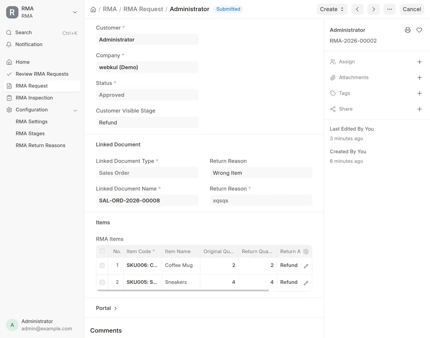This screenshot has width=430, height=338.
Task: Click the Cancel button
Action: click(x=412, y=9)
